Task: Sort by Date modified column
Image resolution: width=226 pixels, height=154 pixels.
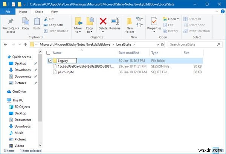Action: tap(129, 53)
